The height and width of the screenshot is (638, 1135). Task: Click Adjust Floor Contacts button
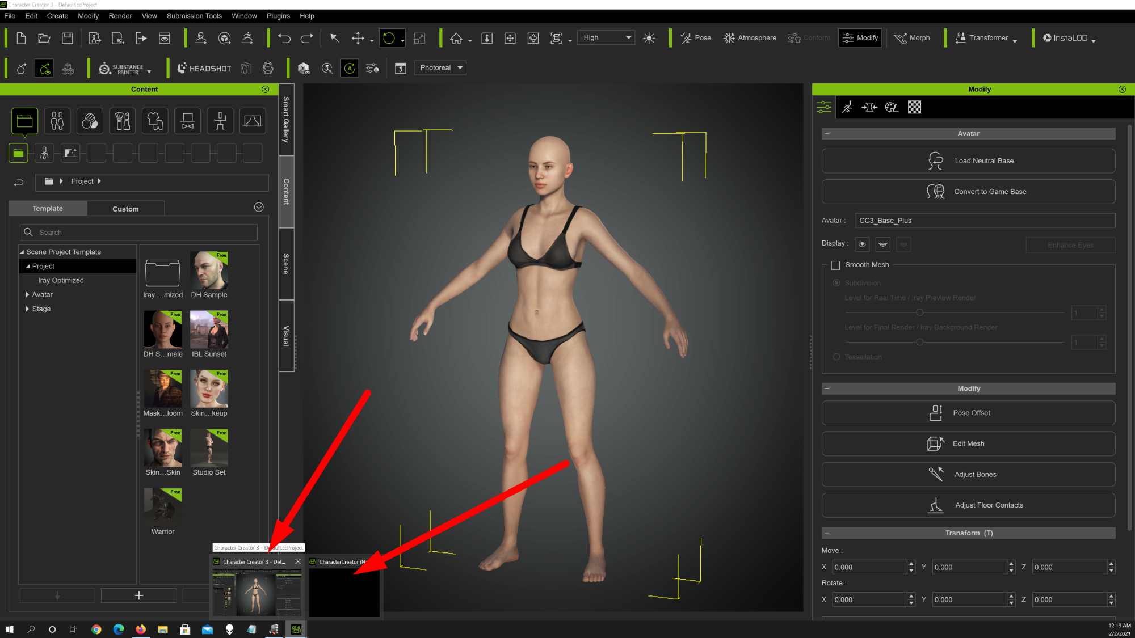(968, 505)
